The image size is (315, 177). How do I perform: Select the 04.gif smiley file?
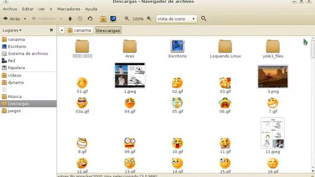(x=130, y=105)
